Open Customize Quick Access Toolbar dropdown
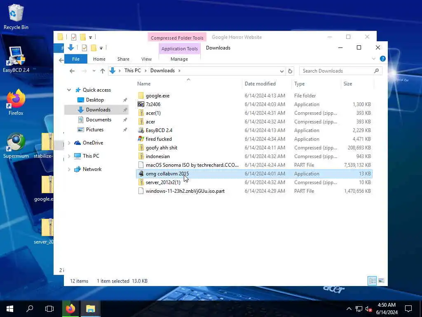 [101, 48]
